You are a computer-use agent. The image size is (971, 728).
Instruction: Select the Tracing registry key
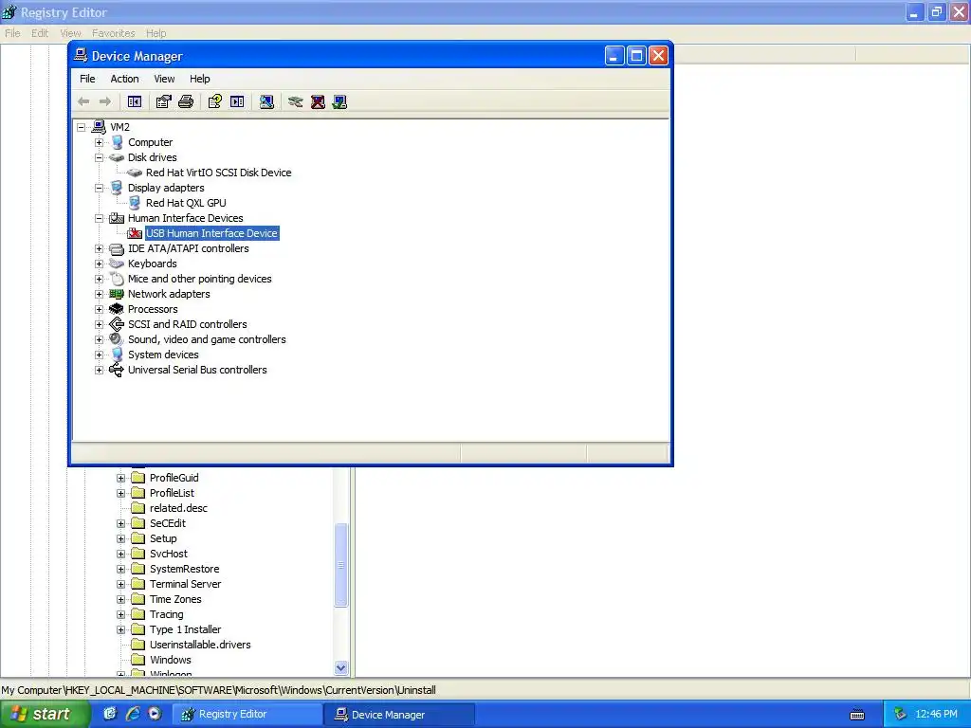click(x=167, y=614)
